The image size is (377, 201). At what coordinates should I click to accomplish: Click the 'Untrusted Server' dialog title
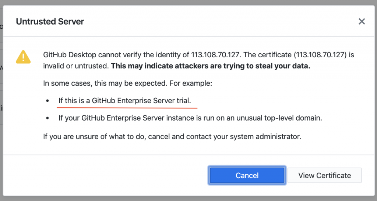click(50, 22)
